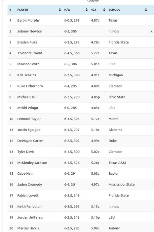Click Marcus Harris player name

click(x=28, y=228)
